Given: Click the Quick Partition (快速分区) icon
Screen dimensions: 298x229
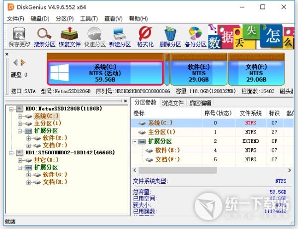Looking at the screenshot, I should coord(95,37).
